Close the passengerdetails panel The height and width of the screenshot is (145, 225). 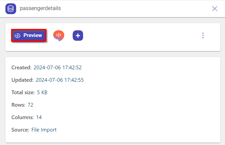(215, 8)
